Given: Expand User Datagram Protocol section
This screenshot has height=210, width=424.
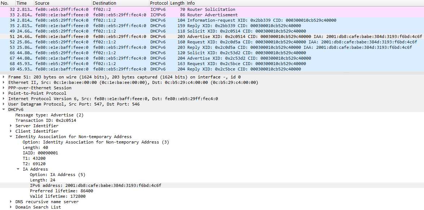Looking at the screenshot, I should 3,104.
